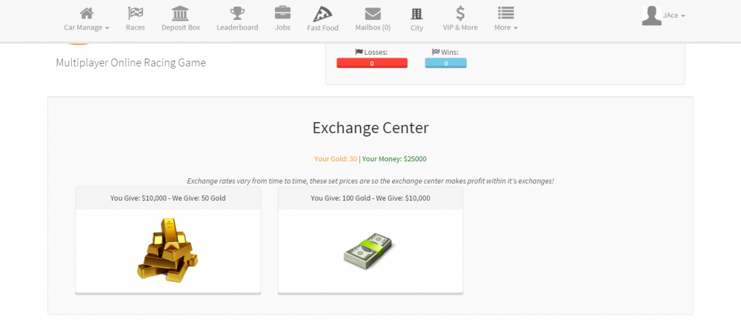Open the Mailbox envelope icon

click(373, 13)
